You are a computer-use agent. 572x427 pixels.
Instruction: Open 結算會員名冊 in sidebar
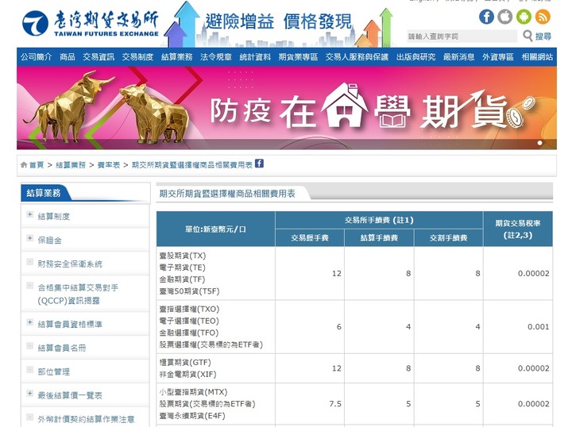pyautogui.click(x=62, y=348)
